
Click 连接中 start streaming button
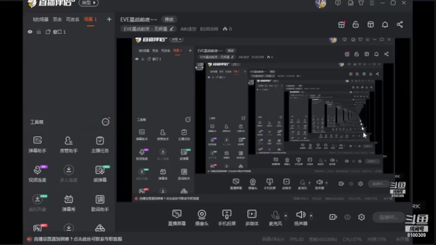(389, 217)
